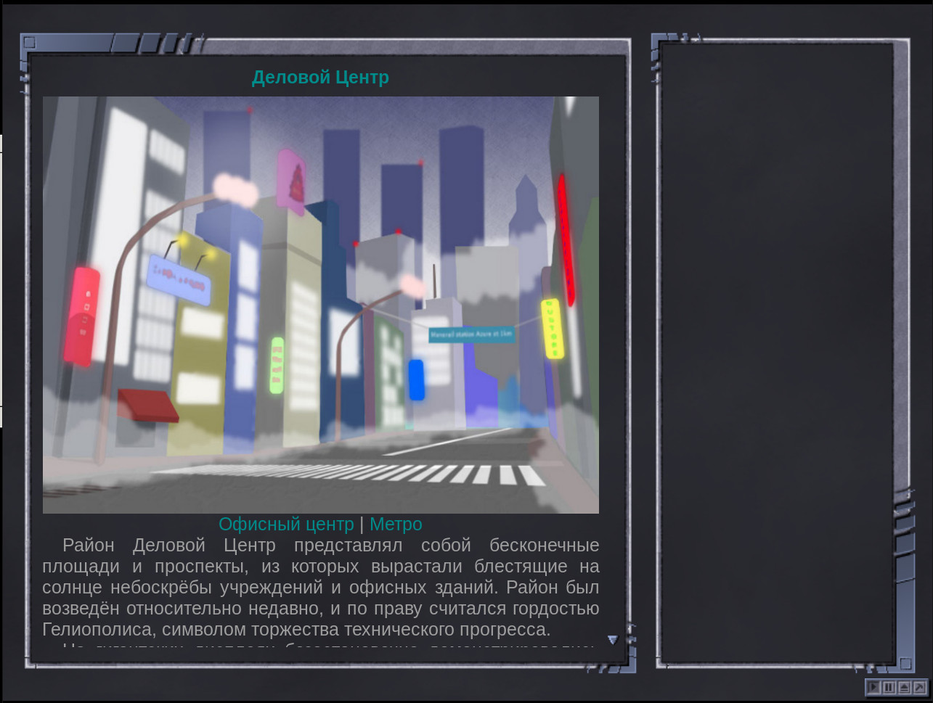
Task: Click the yellow vertical sign
Action: (553, 328)
